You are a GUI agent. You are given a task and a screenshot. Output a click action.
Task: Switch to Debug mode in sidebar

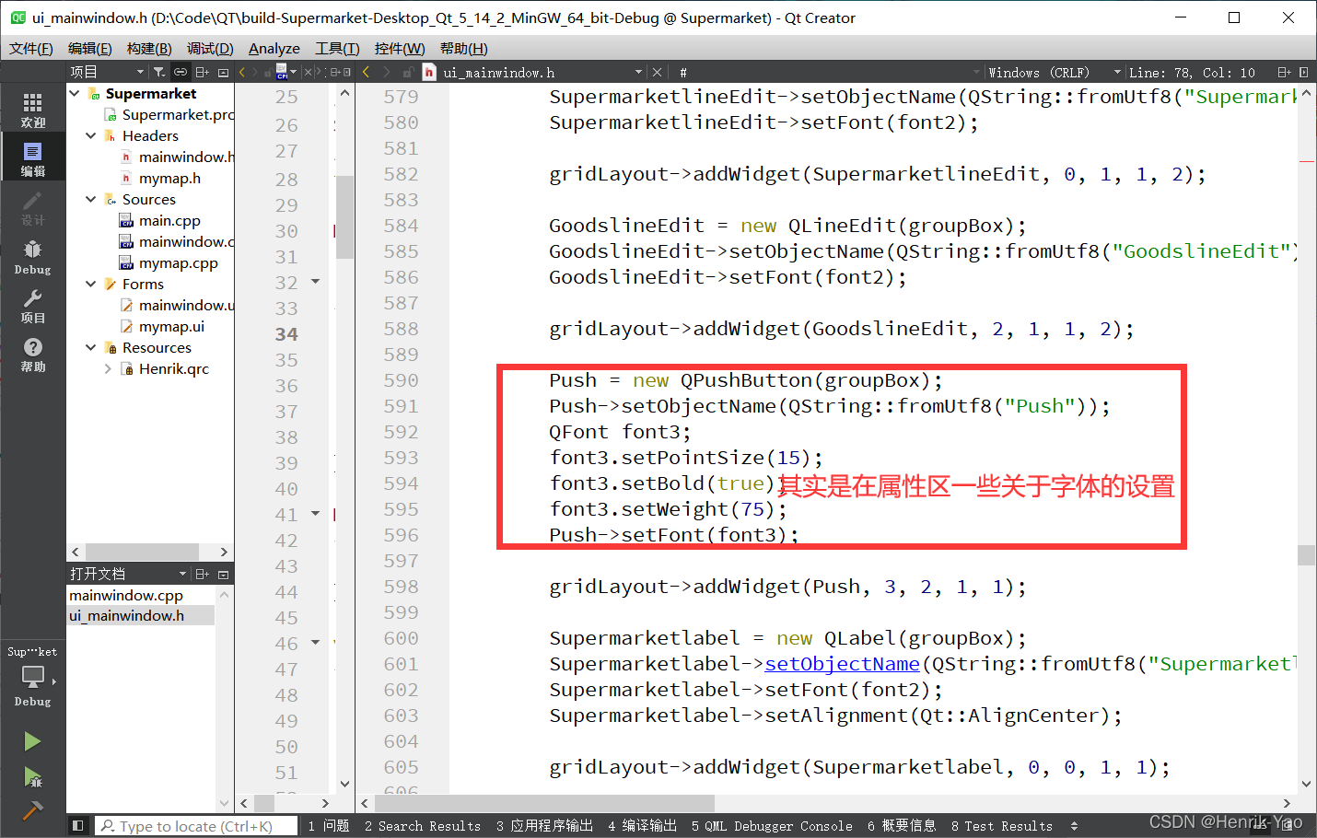point(32,256)
